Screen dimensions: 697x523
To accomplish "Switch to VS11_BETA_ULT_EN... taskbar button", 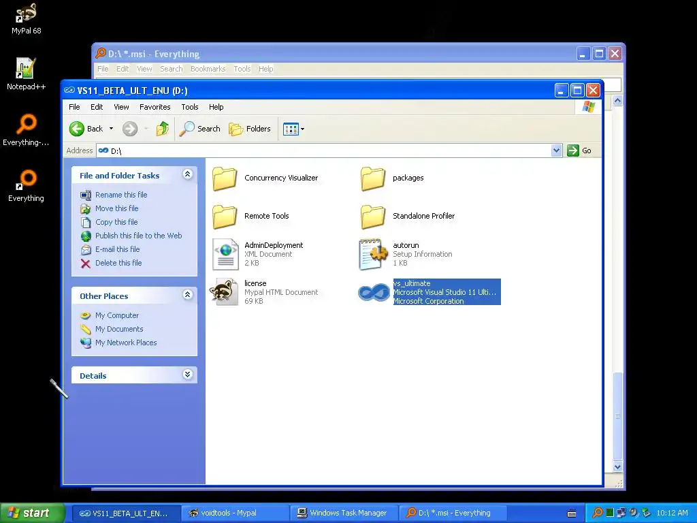I will pyautogui.click(x=125, y=513).
